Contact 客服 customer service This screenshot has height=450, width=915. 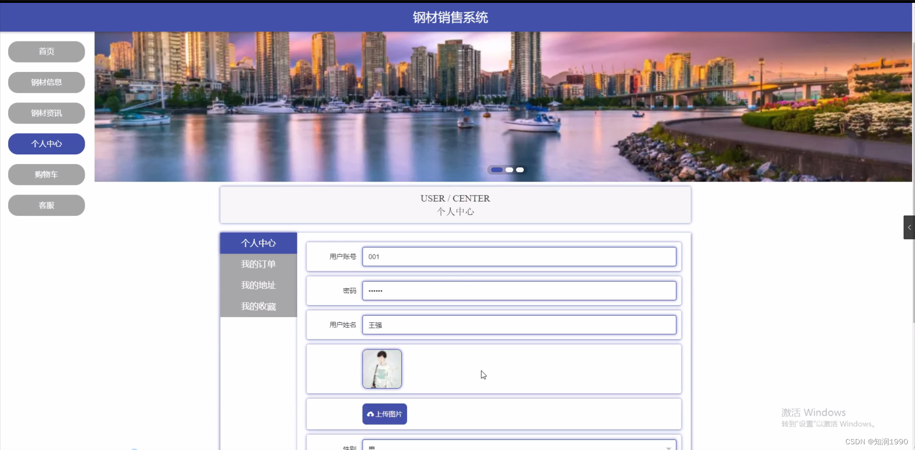(x=46, y=205)
